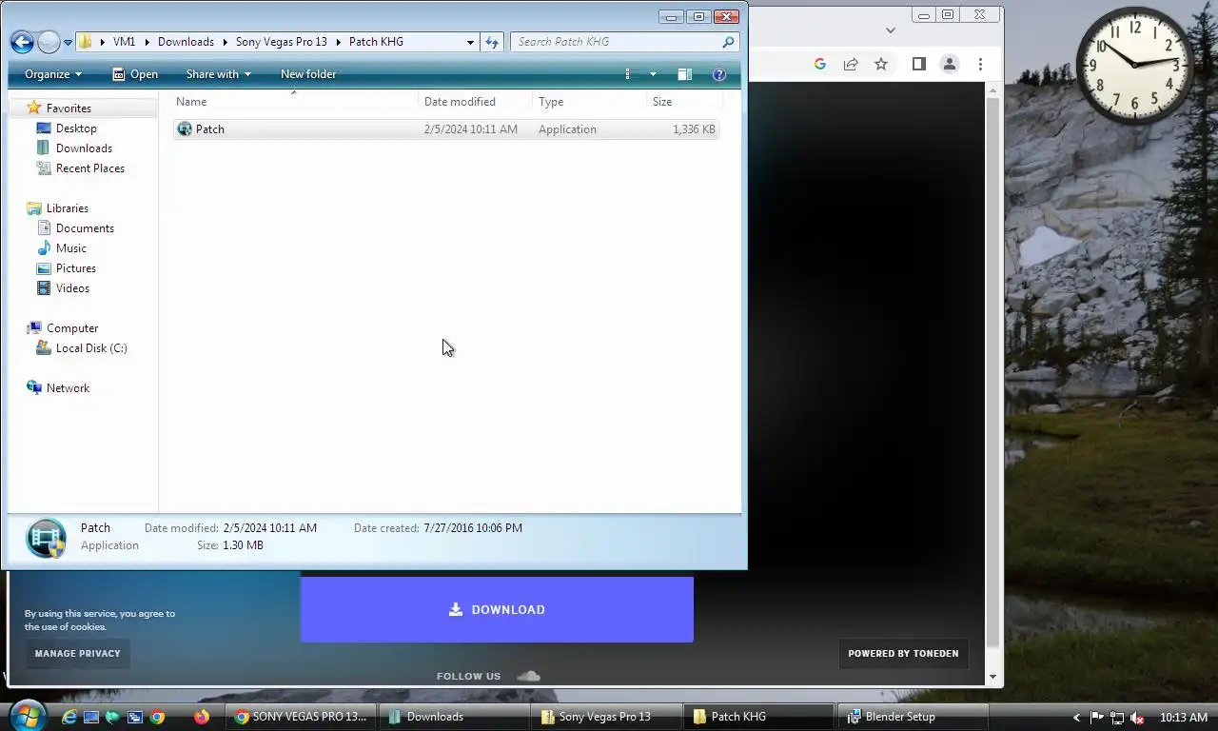The width and height of the screenshot is (1218, 731).
Task: Open the Windows Start menu
Action: (26, 716)
